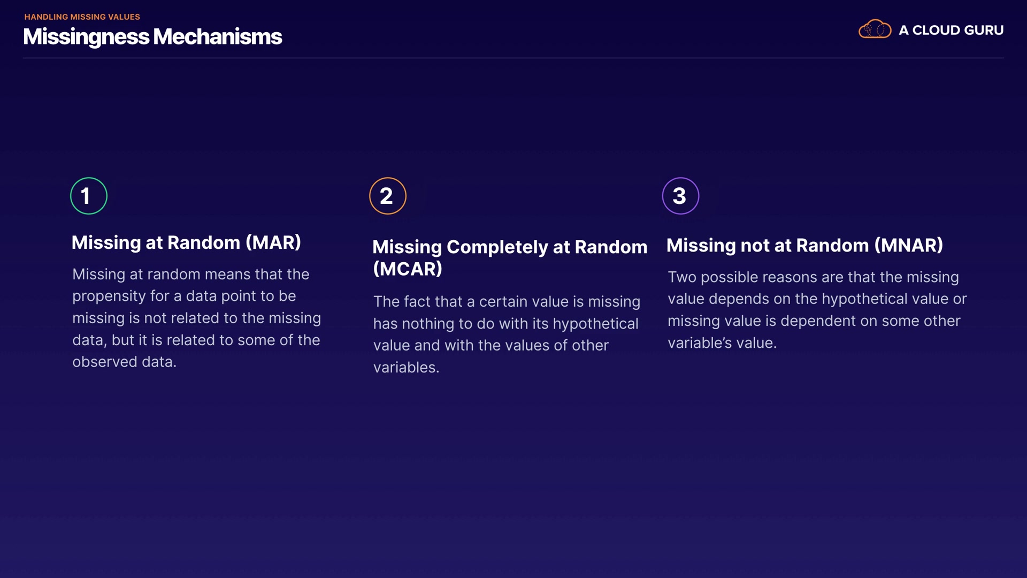The image size is (1027, 578).
Task: Select the orange number 2 circle
Action: [x=387, y=196]
